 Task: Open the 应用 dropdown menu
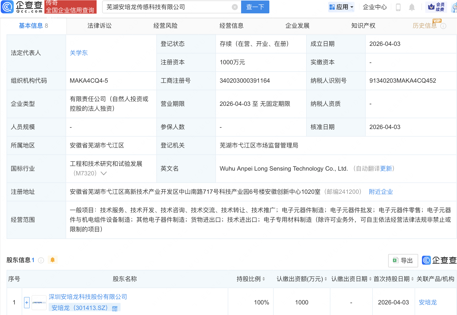point(341,7)
